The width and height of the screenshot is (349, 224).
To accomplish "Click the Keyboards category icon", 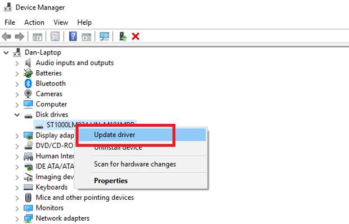I will [28, 187].
